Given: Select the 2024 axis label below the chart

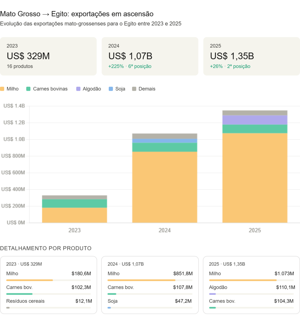Looking at the screenshot, I should (164, 231).
